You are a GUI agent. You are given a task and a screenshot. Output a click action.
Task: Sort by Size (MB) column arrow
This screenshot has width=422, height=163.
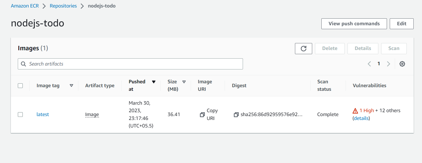[x=184, y=82]
